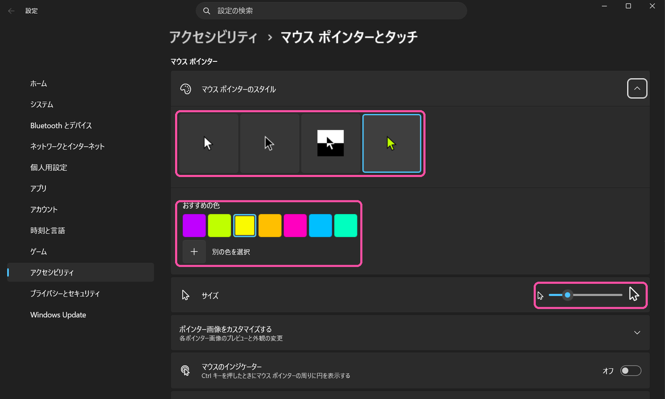Collapse the マウス ポインターのスタイル section
The image size is (665, 399).
(x=637, y=89)
